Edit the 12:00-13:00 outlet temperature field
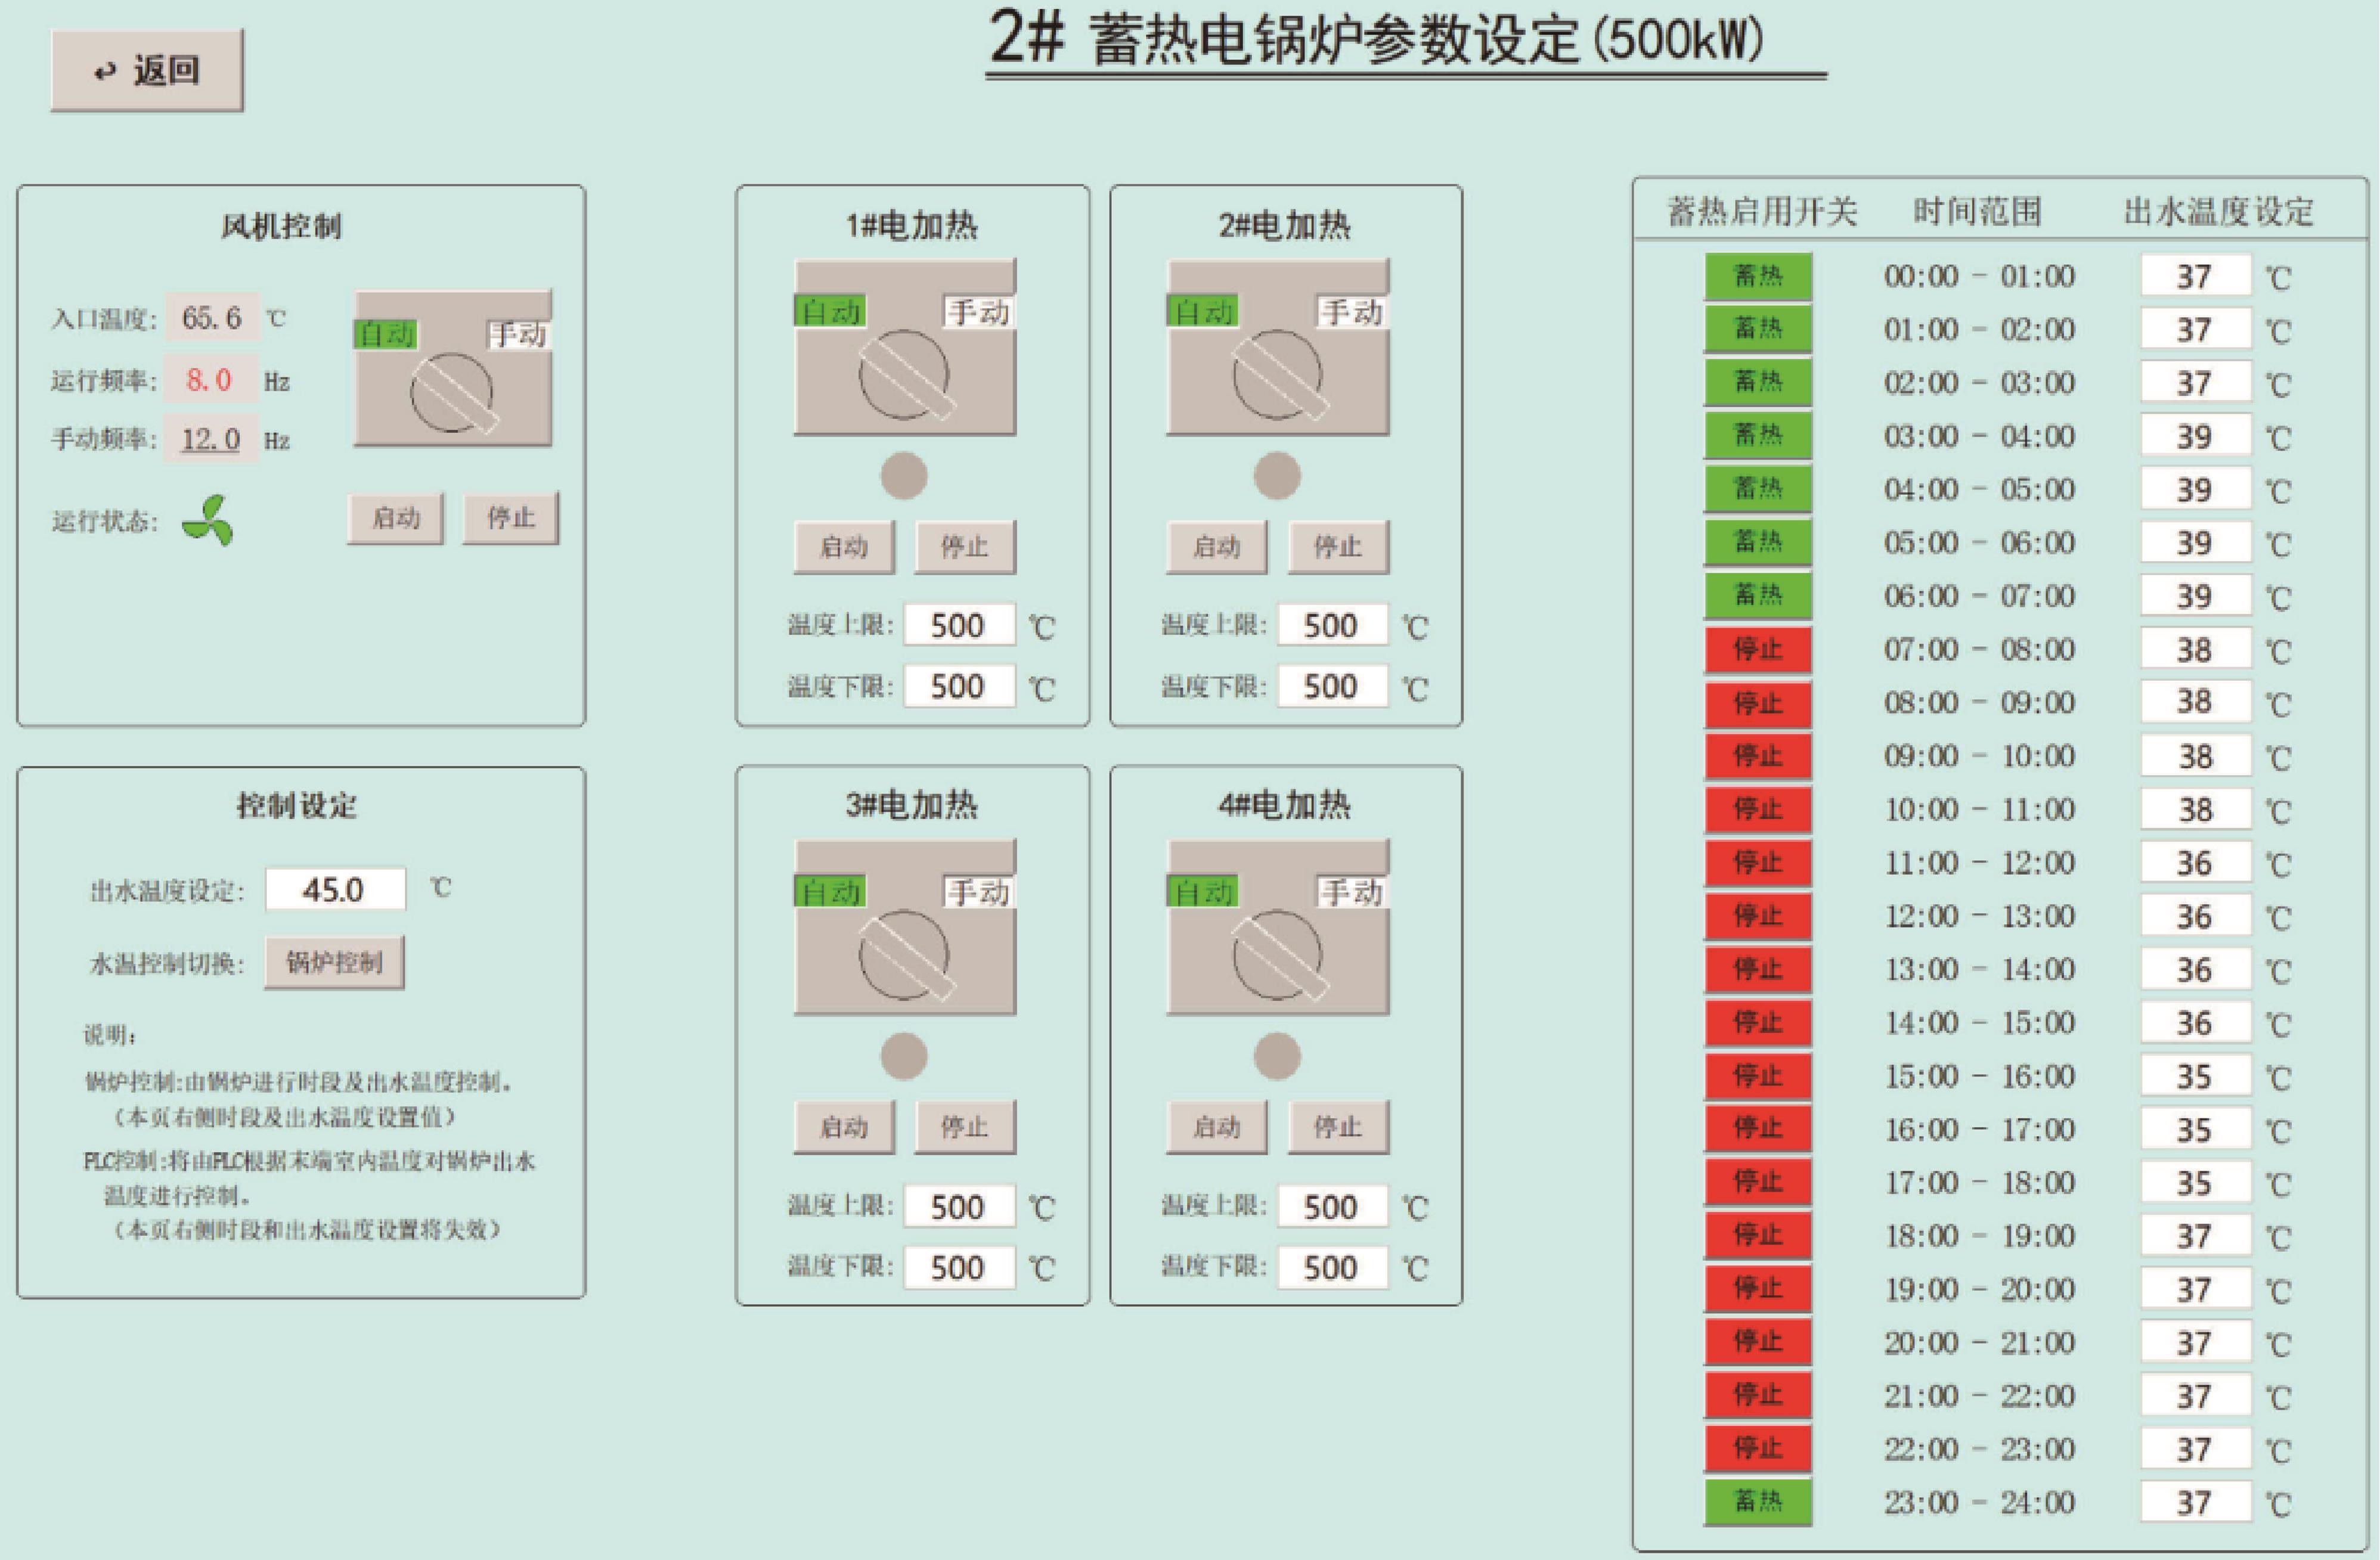Viewport: 2380px width, 1560px height. [2194, 916]
